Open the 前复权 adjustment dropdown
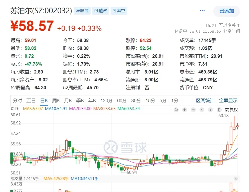The image size is (249, 192). click(x=231, y=110)
